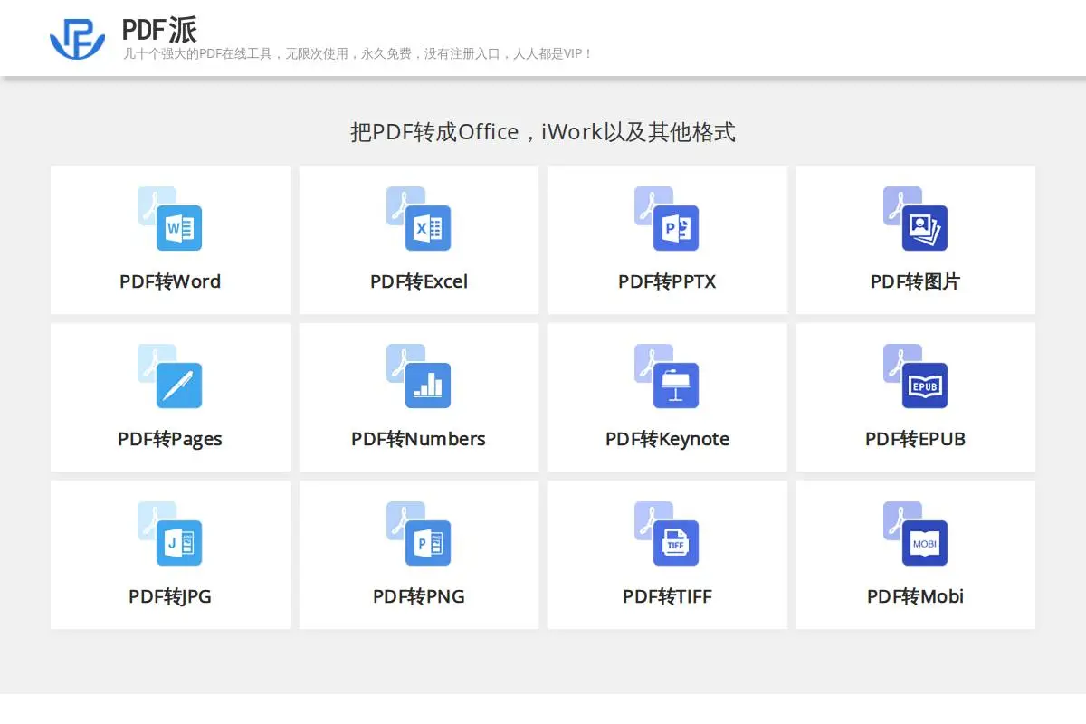Click the PDF to EPUB book icon
Image resolution: width=1086 pixels, height=724 pixels.
[x=915, y=376]
